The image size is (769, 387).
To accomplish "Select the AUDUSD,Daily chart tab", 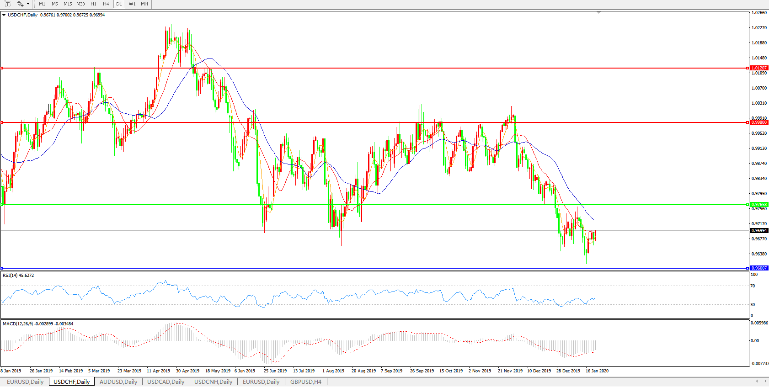I will (118, 382).
